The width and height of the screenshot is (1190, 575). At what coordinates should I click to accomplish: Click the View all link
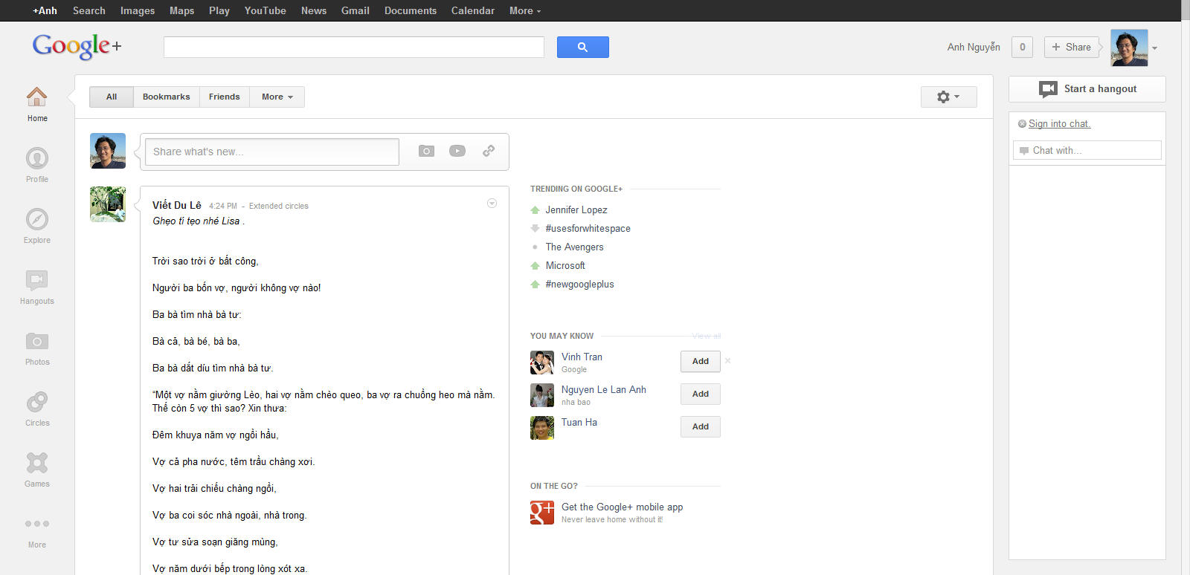707,336
